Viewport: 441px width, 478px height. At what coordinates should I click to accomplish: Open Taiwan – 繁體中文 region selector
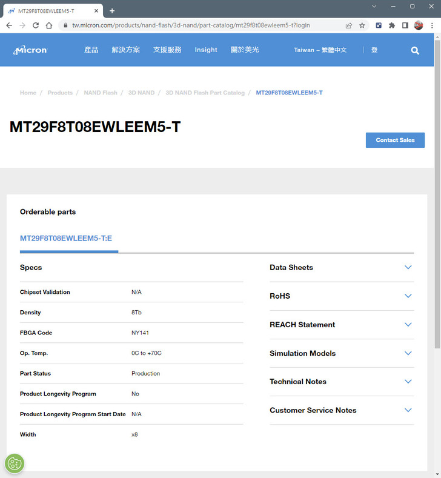tap(320, 50)
